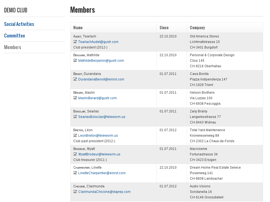Click the Name column header

78,28
